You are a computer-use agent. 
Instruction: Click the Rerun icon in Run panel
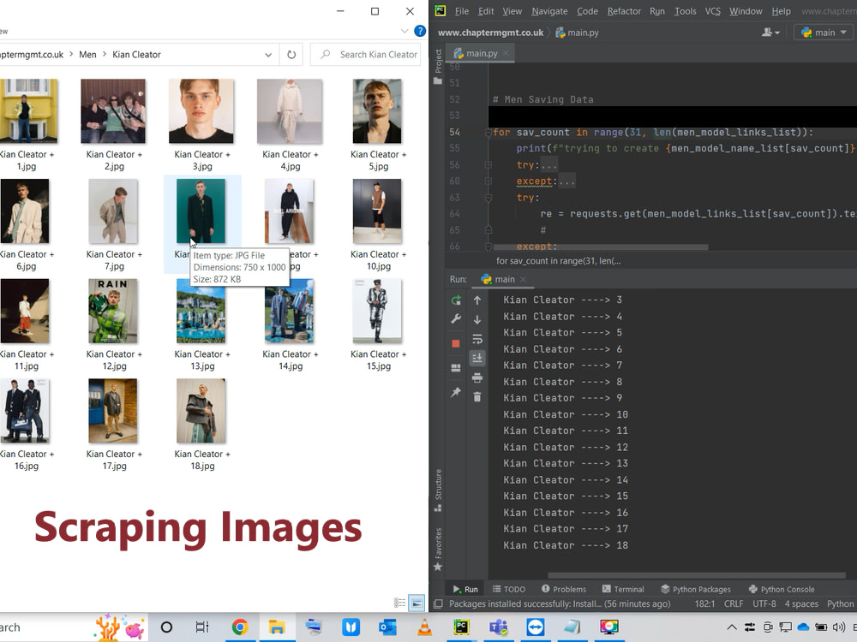(x=456, y=300)
